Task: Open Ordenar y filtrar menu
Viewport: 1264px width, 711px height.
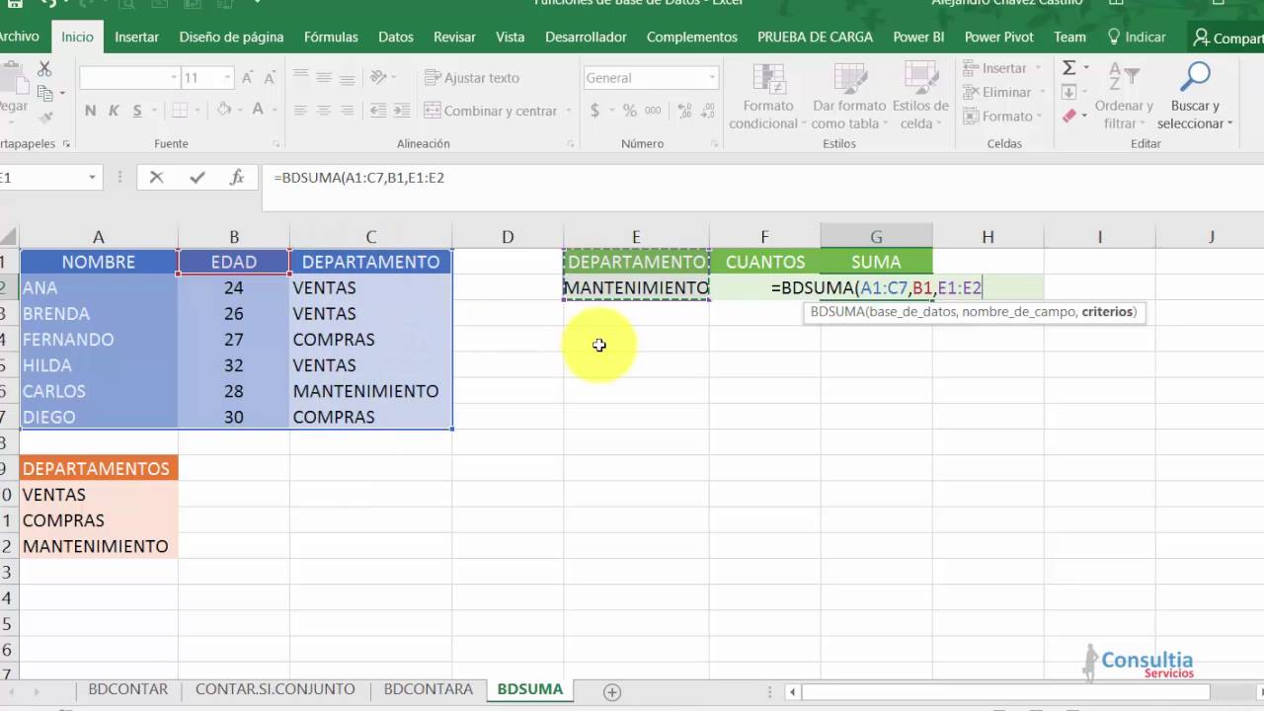Action: pyautogui.click(x=1124, y=97)
